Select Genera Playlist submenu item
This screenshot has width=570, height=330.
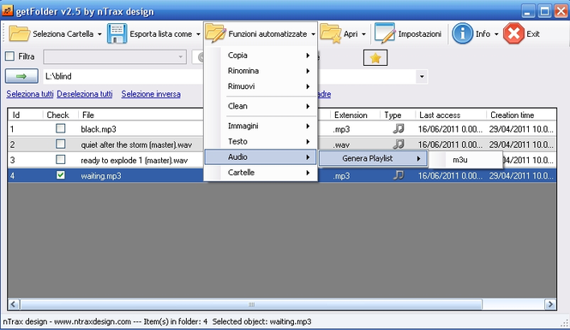373,158
